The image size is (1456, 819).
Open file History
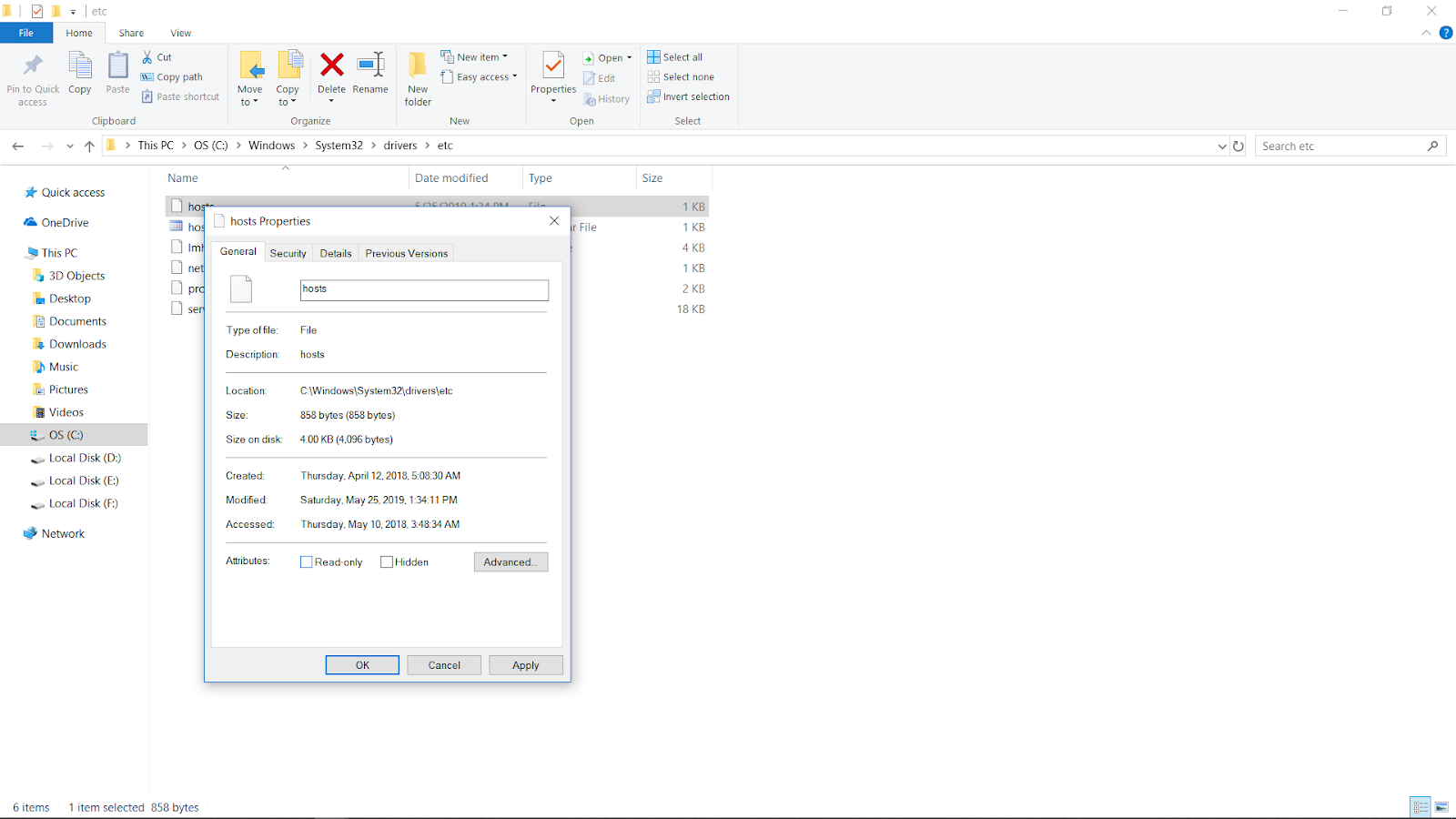606,99
